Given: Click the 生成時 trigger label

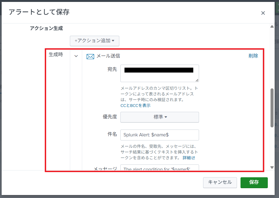Looking at the screenshot, I should [56, 55].
